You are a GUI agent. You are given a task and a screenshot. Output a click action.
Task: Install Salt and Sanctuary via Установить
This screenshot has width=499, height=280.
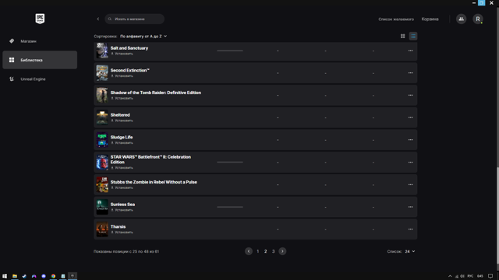tap(122, 54)
